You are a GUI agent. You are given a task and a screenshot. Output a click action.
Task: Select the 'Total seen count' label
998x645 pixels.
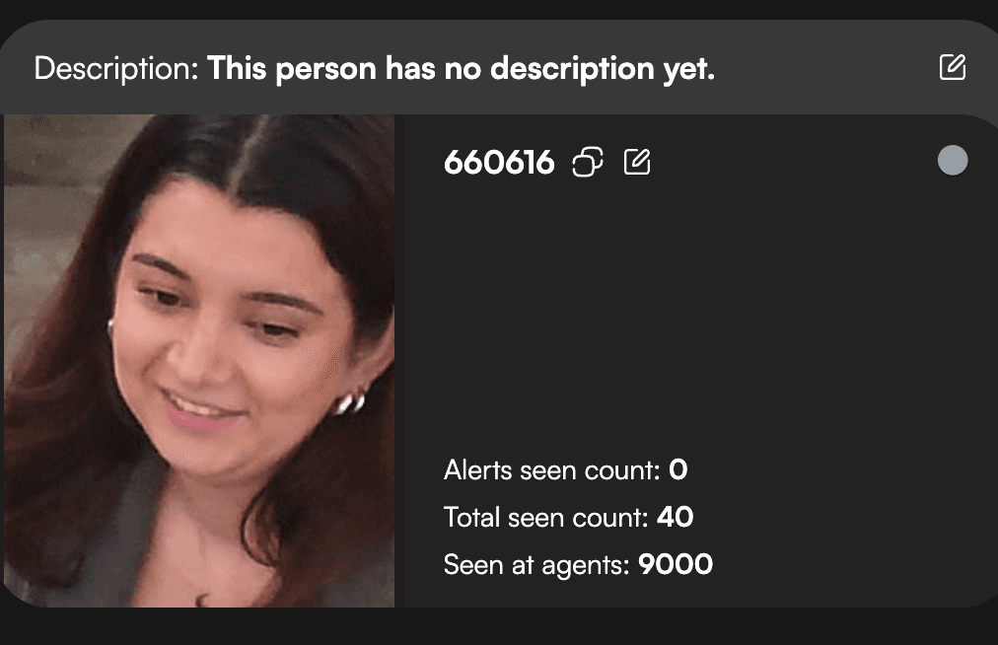(545, 517)
